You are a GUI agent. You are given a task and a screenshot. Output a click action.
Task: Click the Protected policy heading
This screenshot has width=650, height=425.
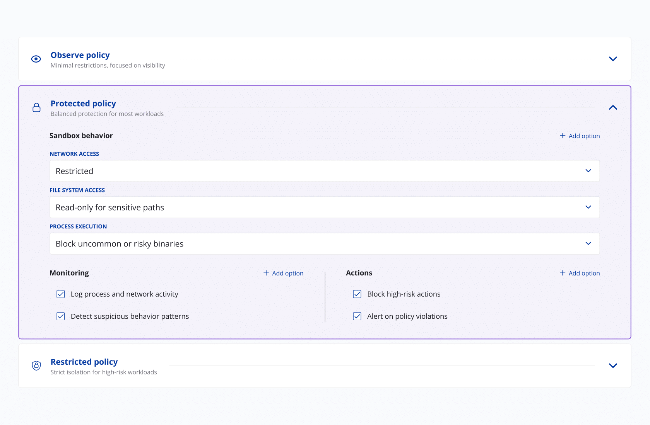coord(83,104)
